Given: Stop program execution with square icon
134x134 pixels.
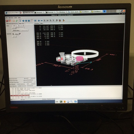Looking at the screenshot, I should (x=29, y=21).
